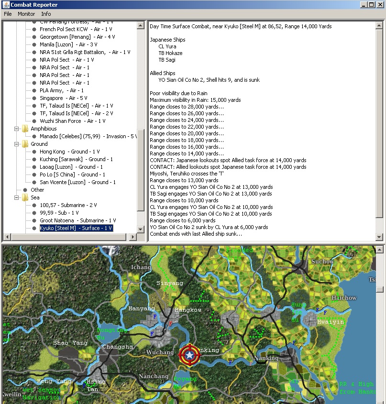Click the bullet icon next to Other
386x404 pixels.
tap(25, 190)
